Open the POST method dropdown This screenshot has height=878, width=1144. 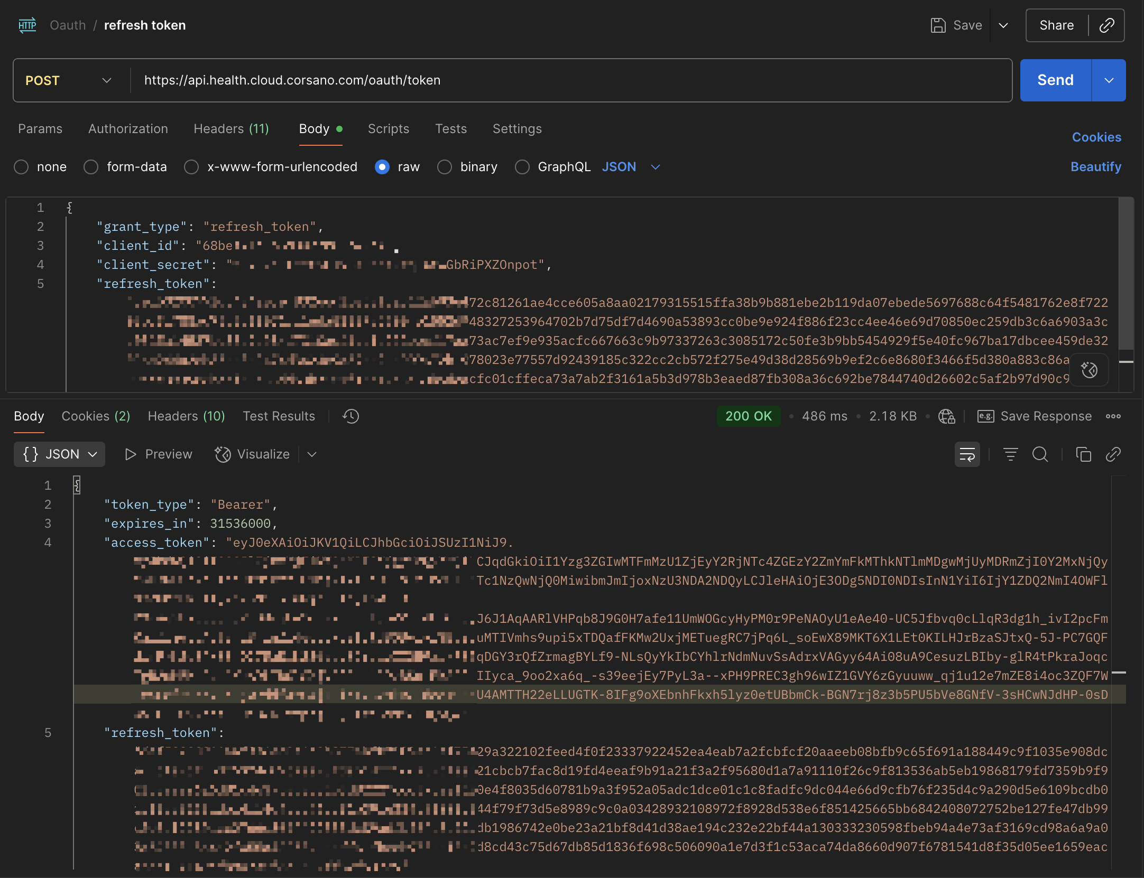tap(69, 80)
